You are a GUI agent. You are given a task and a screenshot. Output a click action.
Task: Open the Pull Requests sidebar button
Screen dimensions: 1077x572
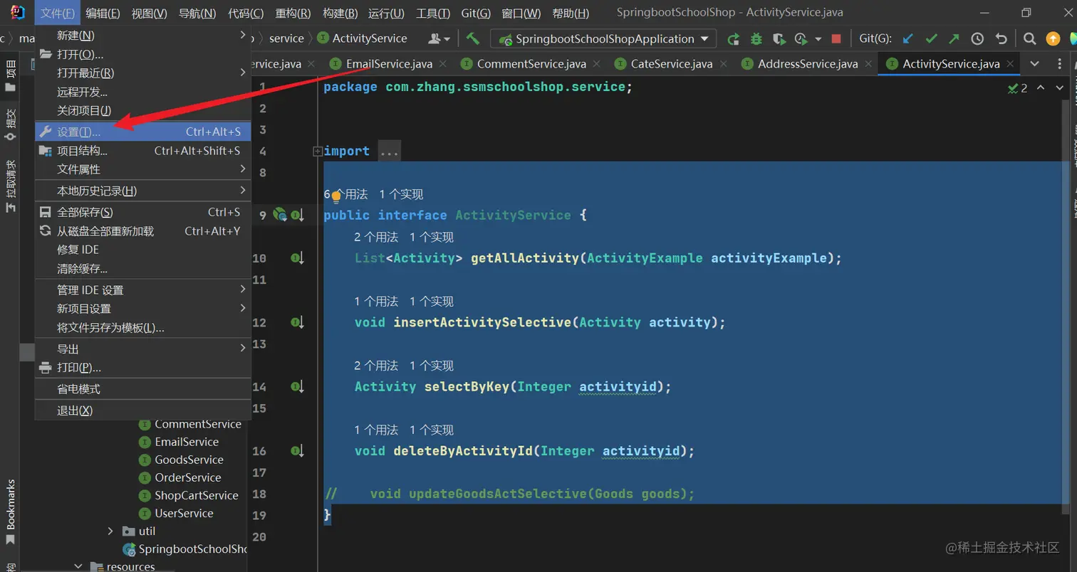click(x=10, y=186)
